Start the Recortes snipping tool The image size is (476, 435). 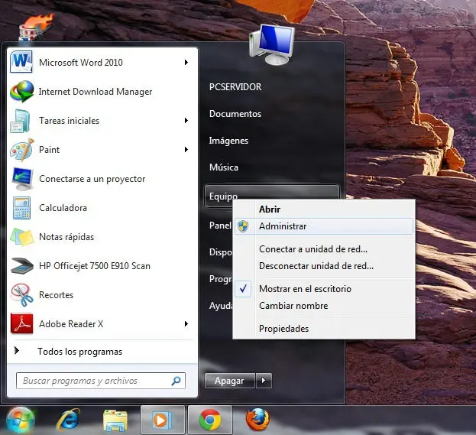(56, 295)
